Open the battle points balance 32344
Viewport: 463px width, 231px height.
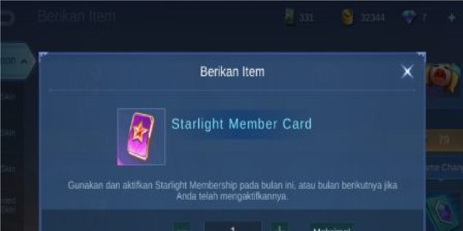pos(363,17)
